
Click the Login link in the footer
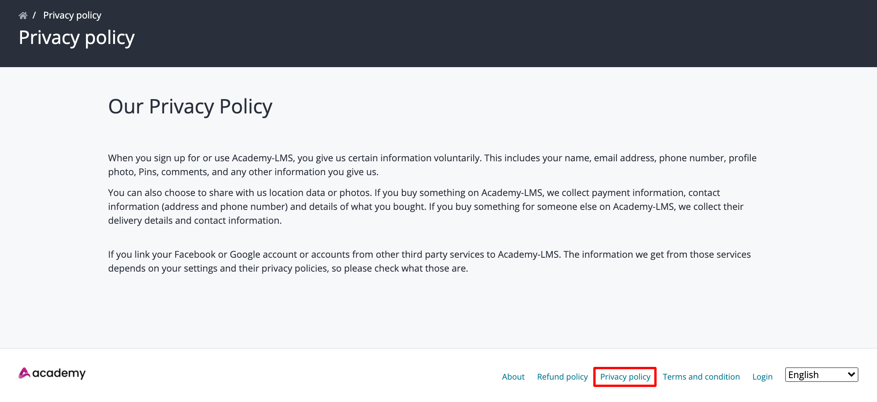762,377
